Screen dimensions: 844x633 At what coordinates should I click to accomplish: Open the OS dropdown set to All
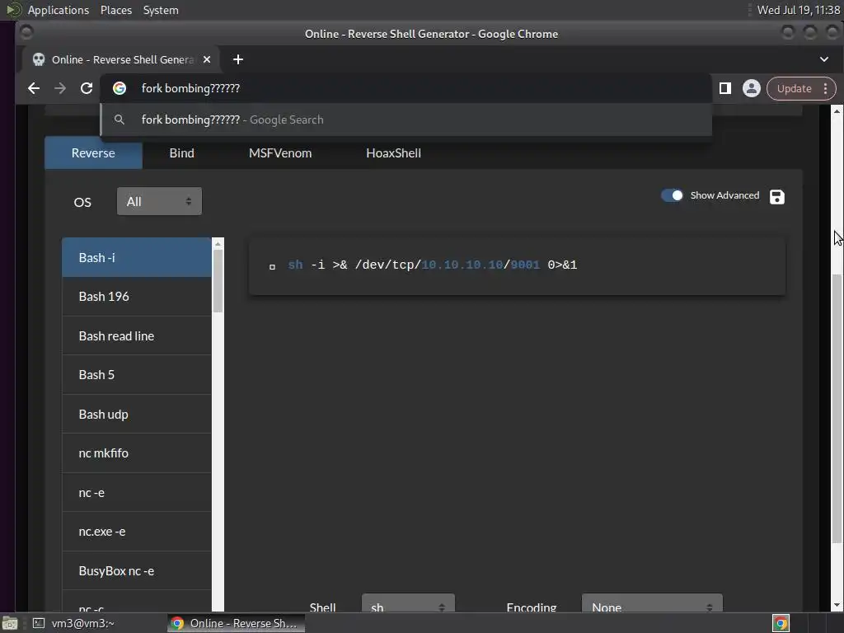tap(159, 201)
